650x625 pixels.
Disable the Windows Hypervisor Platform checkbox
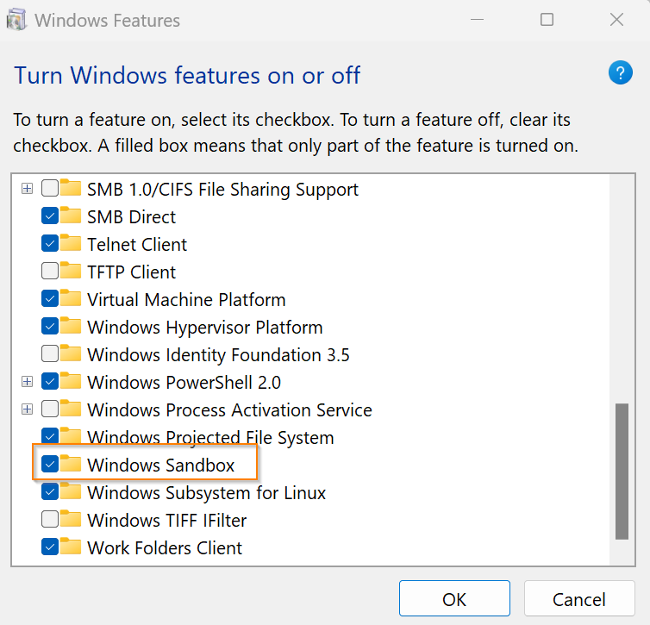(x=50, y=328)
